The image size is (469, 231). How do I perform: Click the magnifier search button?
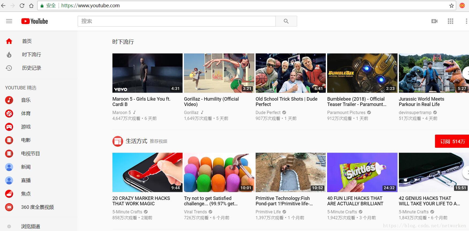286,21
